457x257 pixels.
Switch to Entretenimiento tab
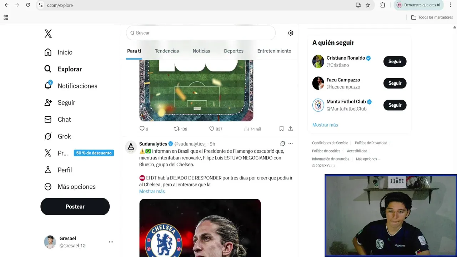(x=274, y=51)
